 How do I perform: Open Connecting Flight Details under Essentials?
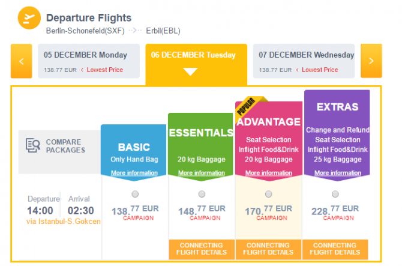pyautogui.click(x=202, y=249)
